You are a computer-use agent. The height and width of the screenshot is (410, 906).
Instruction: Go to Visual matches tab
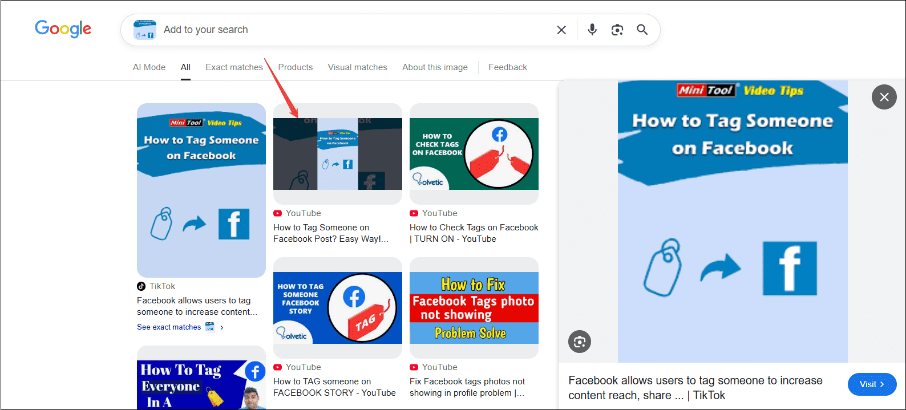coord(357,67)
